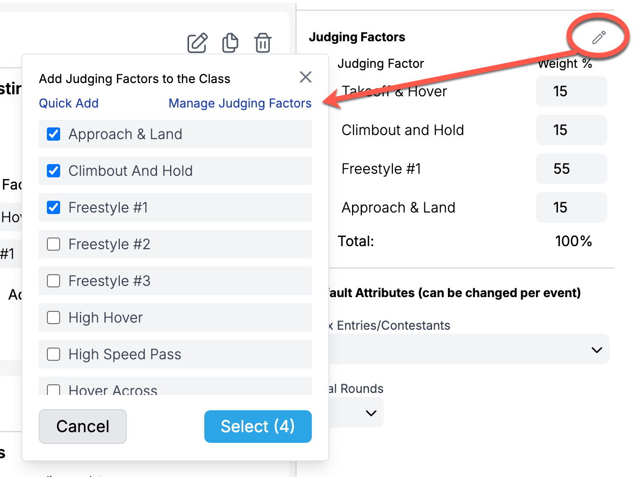
Task: Check the Freestyle #3 factor
Action: [53, 281]
